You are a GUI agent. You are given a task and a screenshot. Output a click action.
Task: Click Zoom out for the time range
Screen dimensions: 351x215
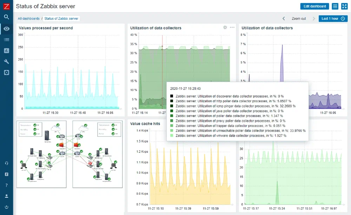point(299,19)
